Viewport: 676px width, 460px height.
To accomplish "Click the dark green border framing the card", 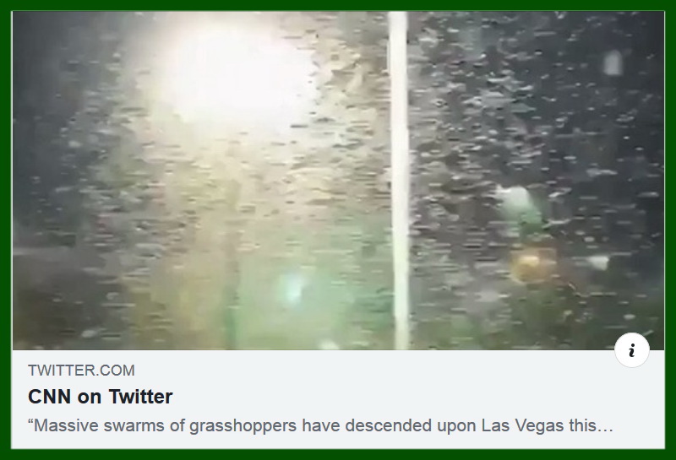I will (338, 5).
